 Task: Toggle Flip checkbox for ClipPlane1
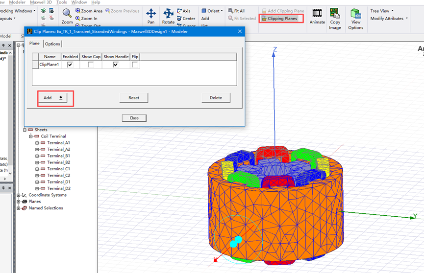[x=135, y=65]
